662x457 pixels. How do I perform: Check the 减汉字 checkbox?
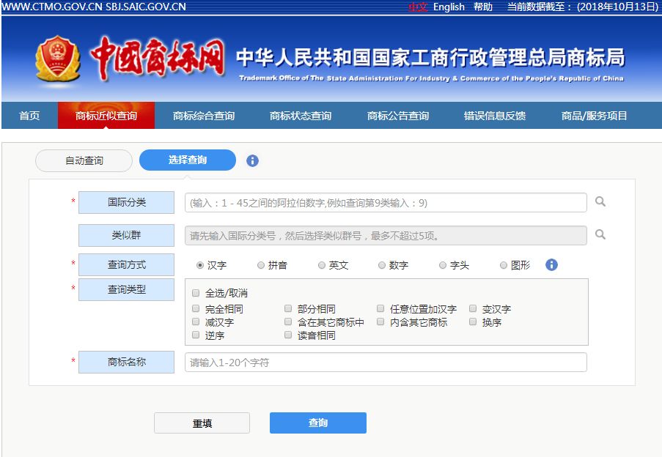pyautogui.click(x=196, y=322)
